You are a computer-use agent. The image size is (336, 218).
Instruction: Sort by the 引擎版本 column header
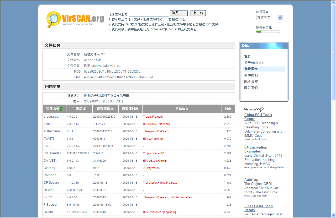coord(79,109)
